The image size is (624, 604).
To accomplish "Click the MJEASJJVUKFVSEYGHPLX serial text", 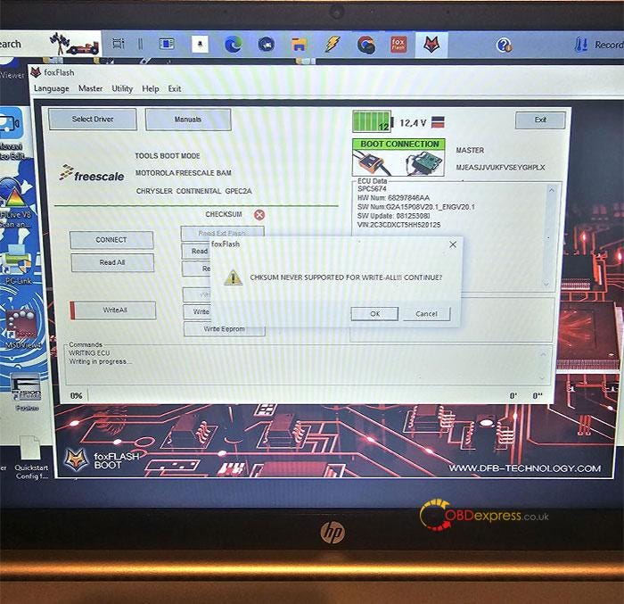I will click(500, 168).
